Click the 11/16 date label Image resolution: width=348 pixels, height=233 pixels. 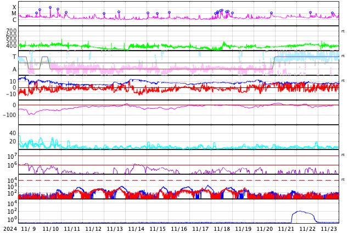coord(179,229)
